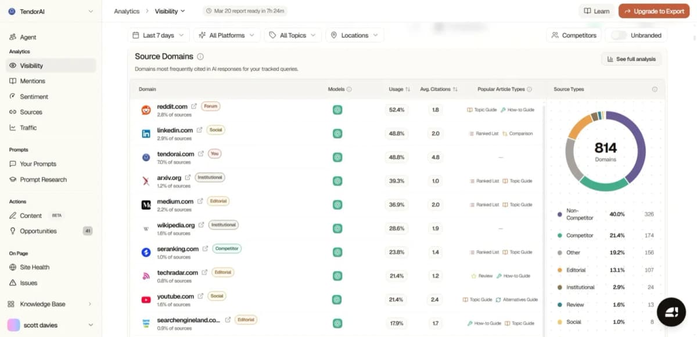
Task: Expand the scott davies account menu
Action: [x=50, y=325]
